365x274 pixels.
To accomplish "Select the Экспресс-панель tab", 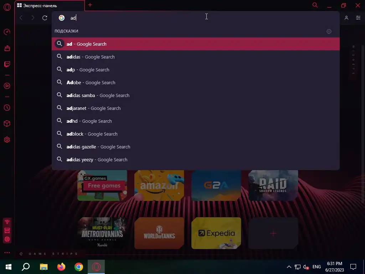I will tap(49, 6).
